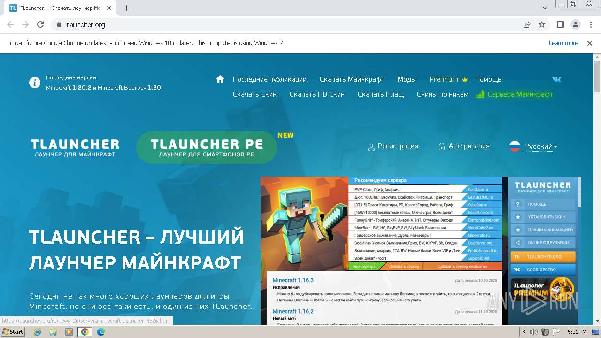Open Скины по никам link
This screenshot has height=338, width=601.
[443, 94]
